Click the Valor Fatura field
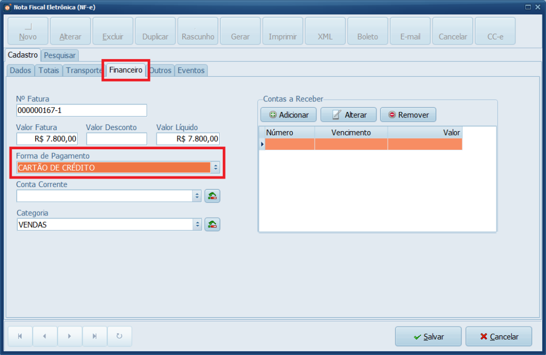This screenshot has height=355, width=546. pyautogui.click(x=47, y=139)
